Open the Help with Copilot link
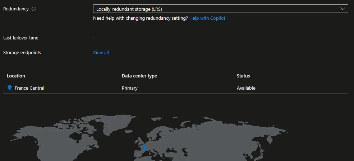The height and width of the screenshot is (161, 354). [207, 18]
